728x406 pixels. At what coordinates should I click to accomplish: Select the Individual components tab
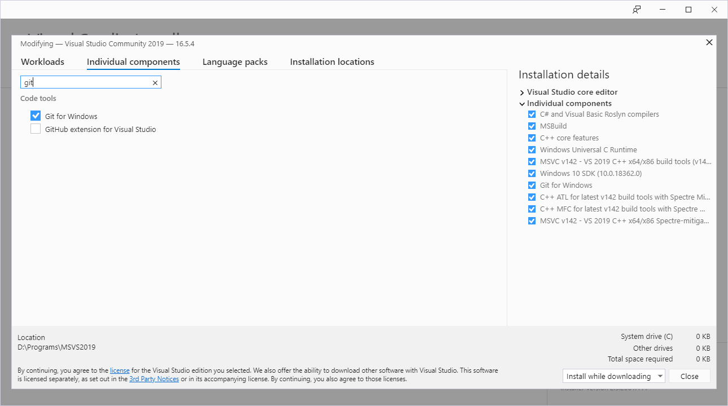click(133, 62)
